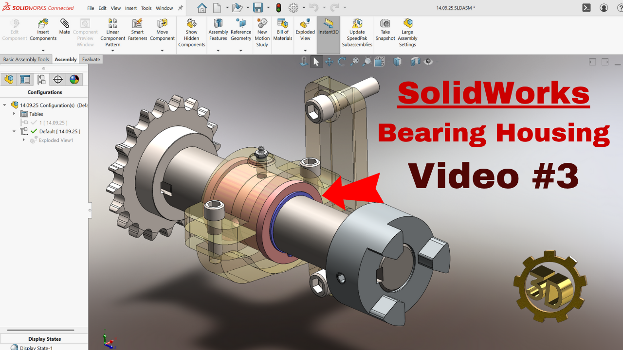Open the dropdown under Exploded View
This screenshot has width=623, height=350.
tap(305, 51)
